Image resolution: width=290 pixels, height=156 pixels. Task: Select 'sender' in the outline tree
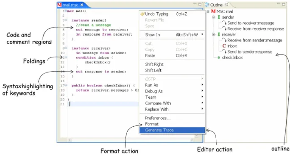[228, 17]
